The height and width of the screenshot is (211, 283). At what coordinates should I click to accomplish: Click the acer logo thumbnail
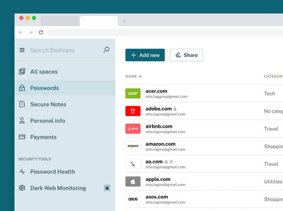133,93
